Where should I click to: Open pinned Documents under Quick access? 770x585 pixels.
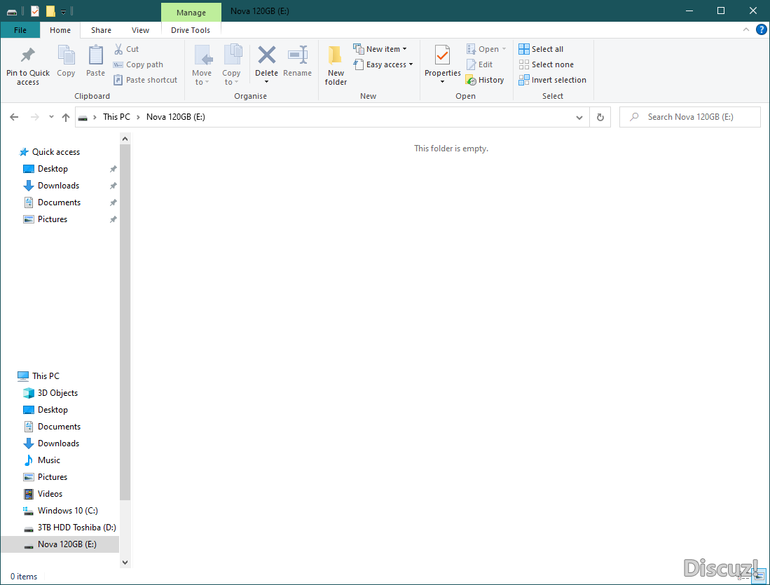click(59, 202)
